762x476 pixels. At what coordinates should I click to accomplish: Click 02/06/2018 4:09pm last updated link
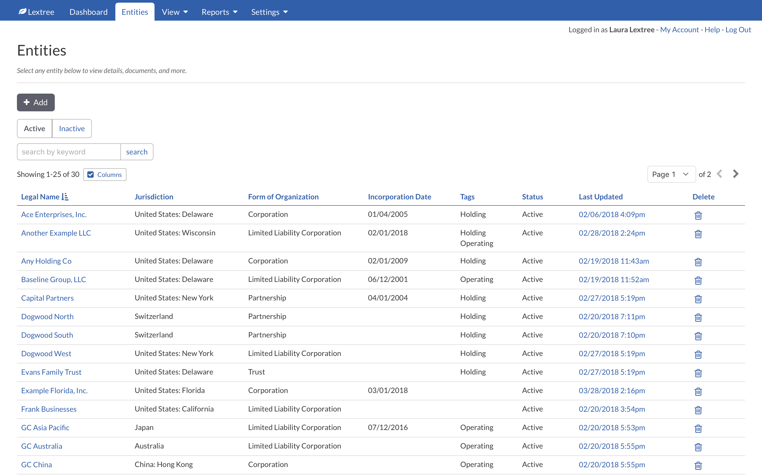(x=612, y=214)
